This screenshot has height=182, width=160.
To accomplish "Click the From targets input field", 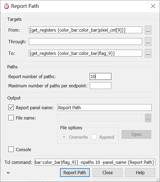I will tap(85, 30).
